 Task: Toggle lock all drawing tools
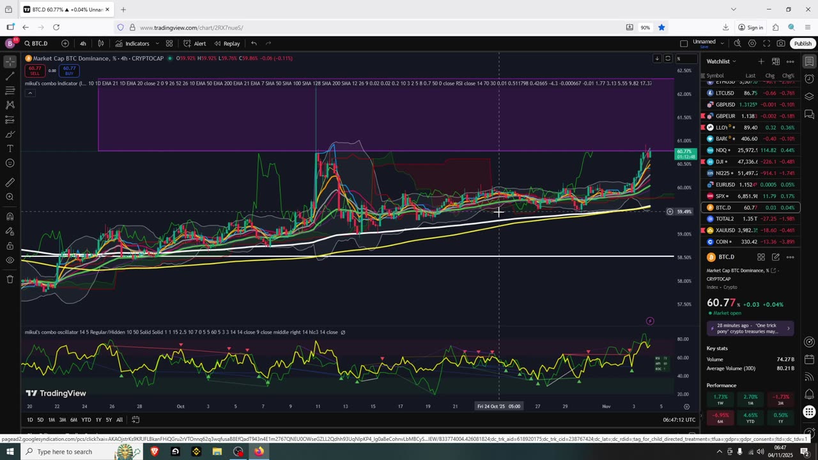(x=10, y=246)
